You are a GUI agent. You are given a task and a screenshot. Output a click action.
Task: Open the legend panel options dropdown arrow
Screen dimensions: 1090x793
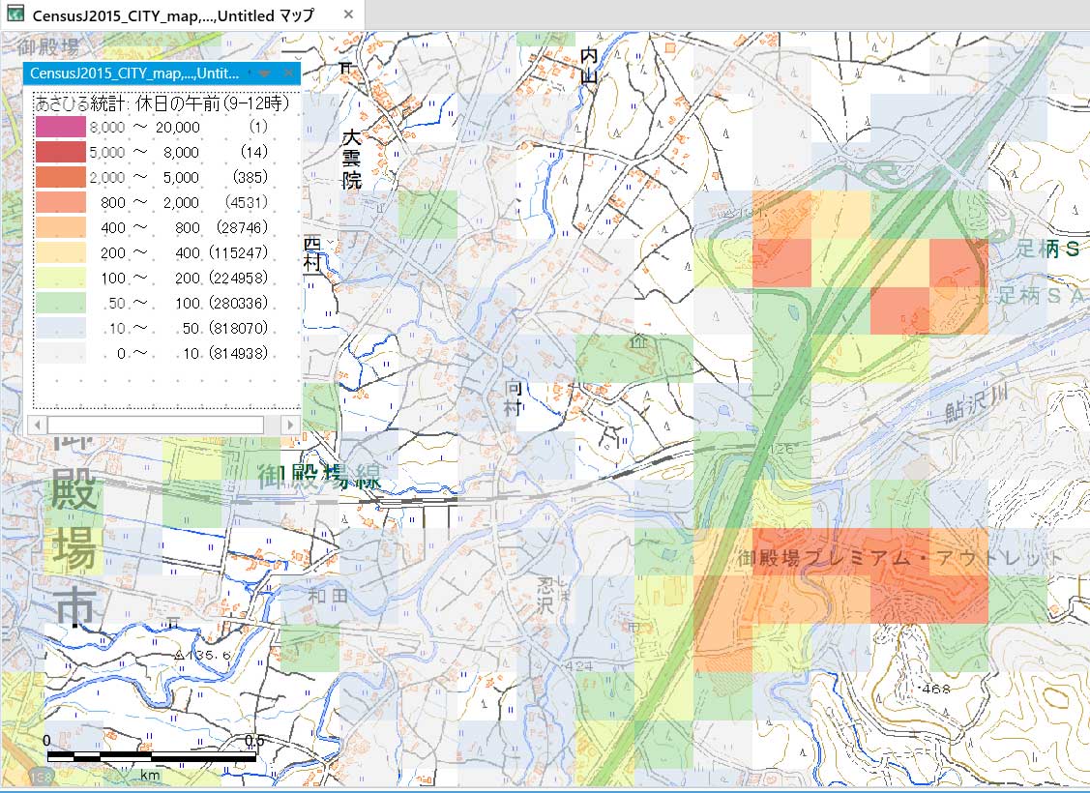(x=263, y=74)
